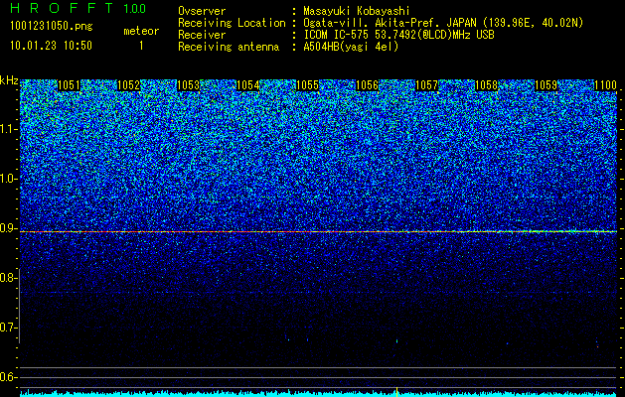The width and height of the screenshot is (625, 397).
Task: Click the 1100 time marker
Action: click(x=605, y=85)
